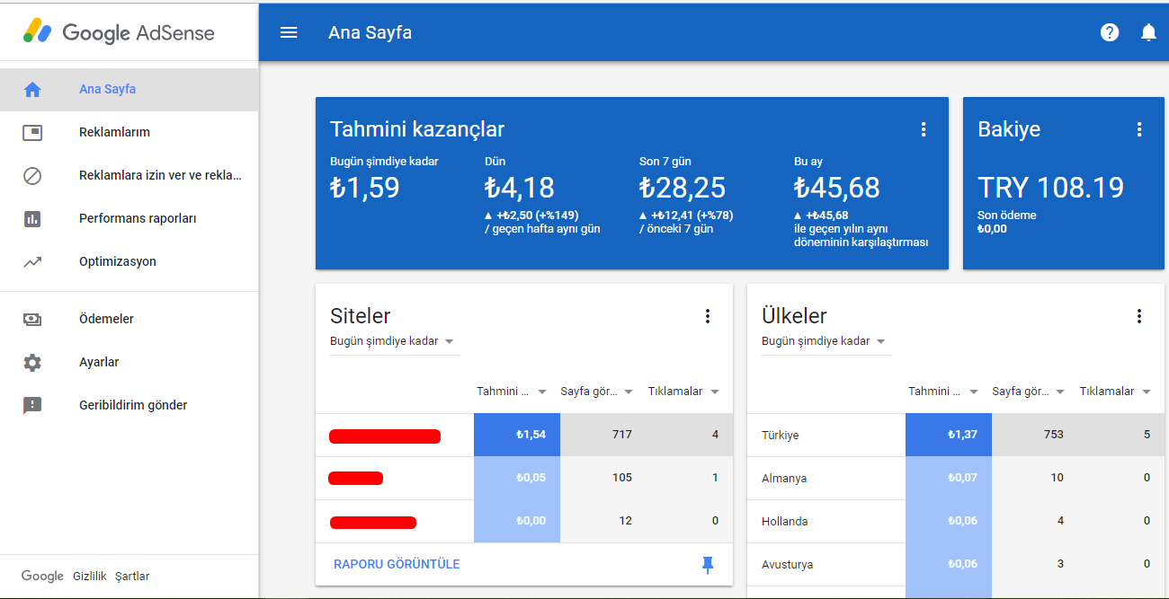This screenshot has width=1169, height=599.
Task: Select the Türkiye country row
Action: [x=956, y=435]
